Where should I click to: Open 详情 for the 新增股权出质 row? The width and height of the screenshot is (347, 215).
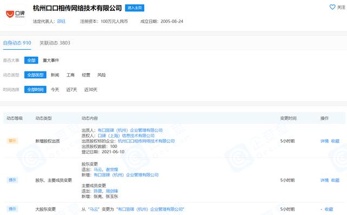324,141
